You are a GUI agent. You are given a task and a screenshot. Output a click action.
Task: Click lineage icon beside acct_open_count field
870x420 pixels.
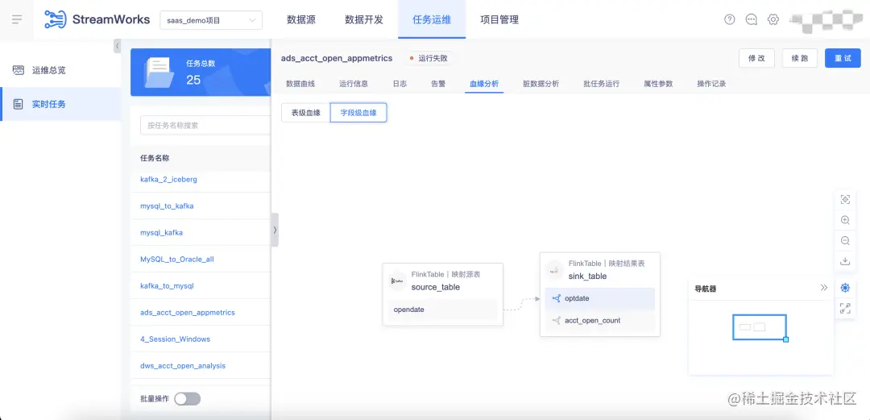[x=556, y=321]
